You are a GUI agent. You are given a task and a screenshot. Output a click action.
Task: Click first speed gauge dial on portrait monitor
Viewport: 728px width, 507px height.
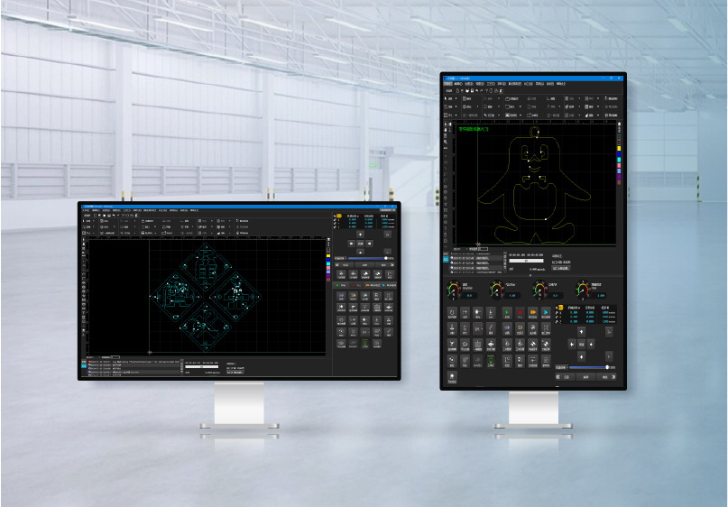pyautogui.click(x=454, y=288)
